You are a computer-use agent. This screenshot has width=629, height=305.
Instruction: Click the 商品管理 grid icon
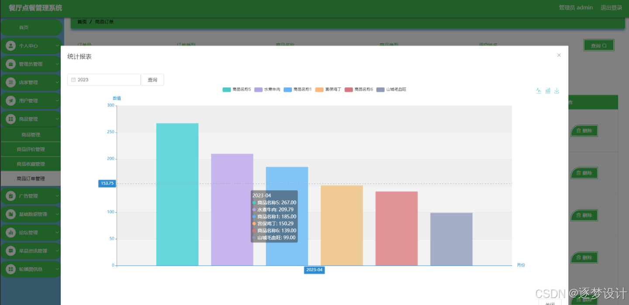coord(11,119)
